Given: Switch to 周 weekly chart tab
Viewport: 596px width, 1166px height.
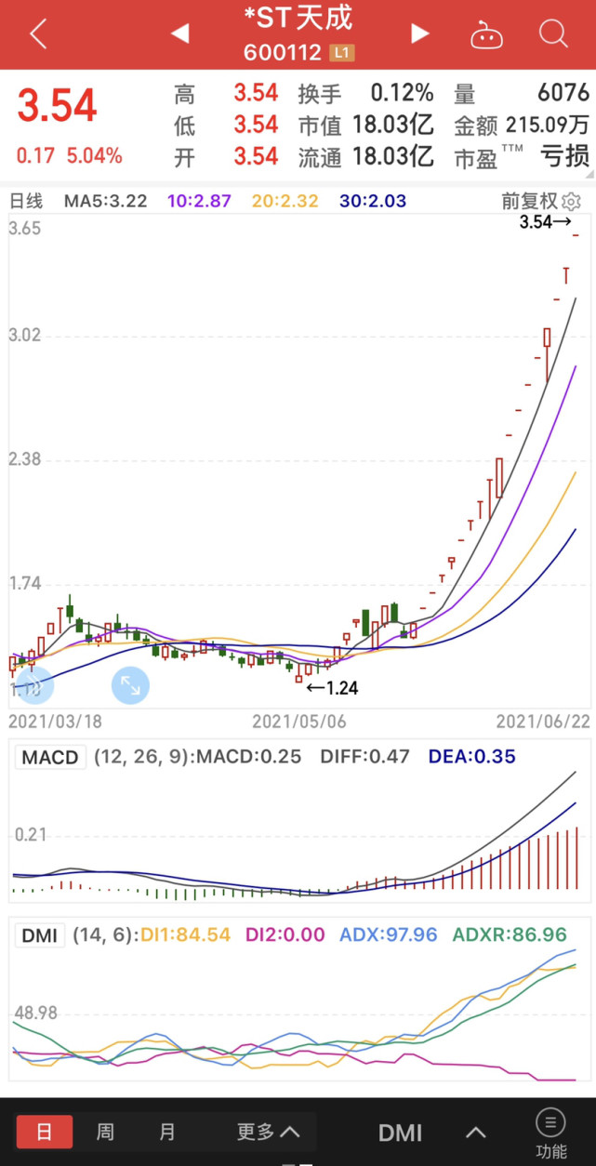Looking at the screenshot, I should tap(105, 1133).
